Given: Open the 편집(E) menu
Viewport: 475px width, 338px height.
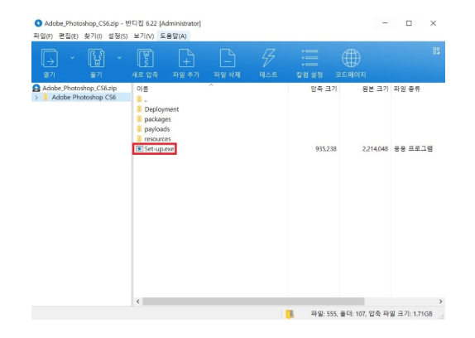Looking at the screenshot, I should pos(69,36).
